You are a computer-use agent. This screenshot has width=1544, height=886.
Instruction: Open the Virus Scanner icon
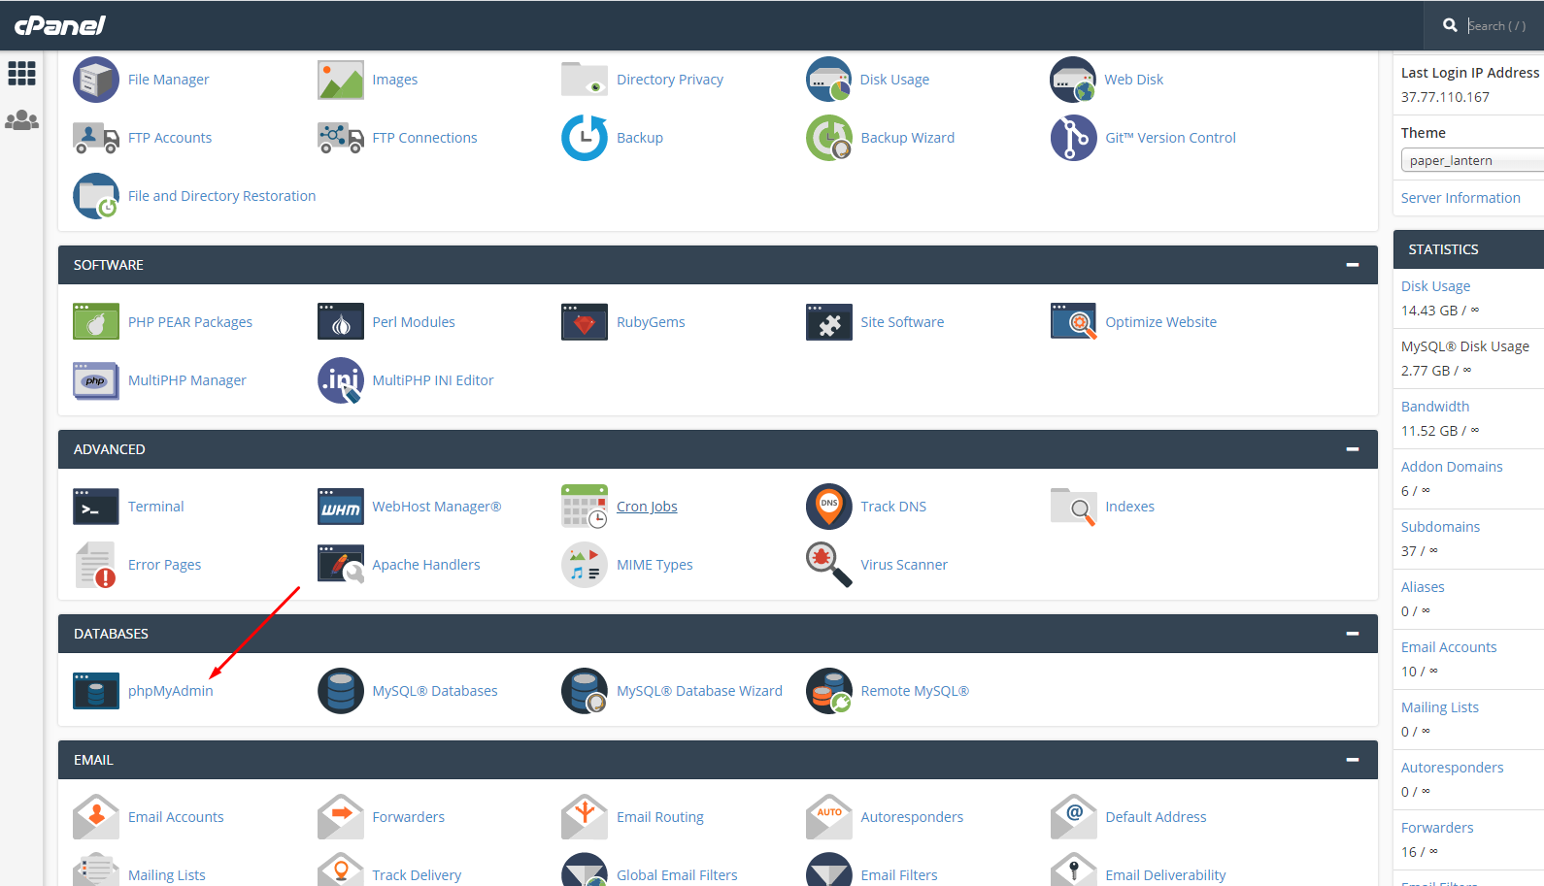[828, 565]
